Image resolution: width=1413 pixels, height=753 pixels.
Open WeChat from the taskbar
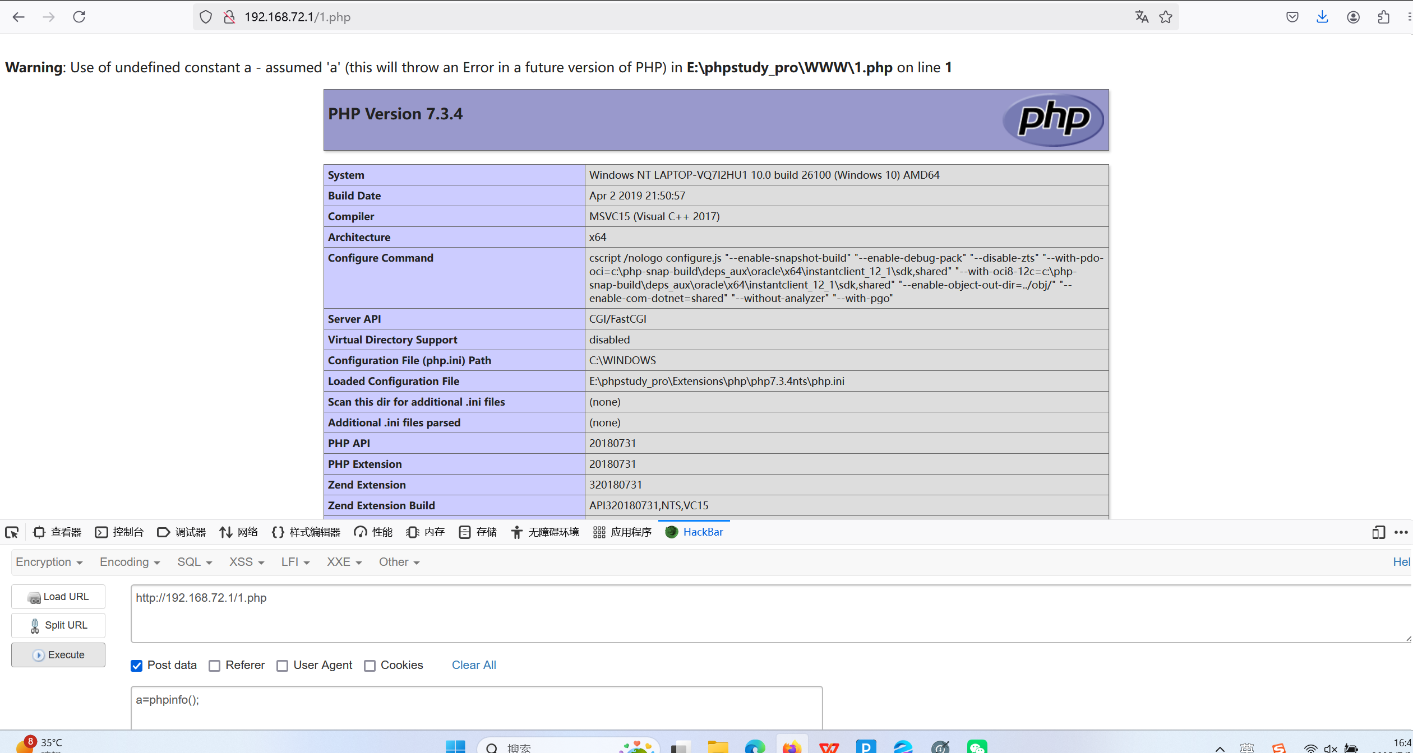coord(977,747)
